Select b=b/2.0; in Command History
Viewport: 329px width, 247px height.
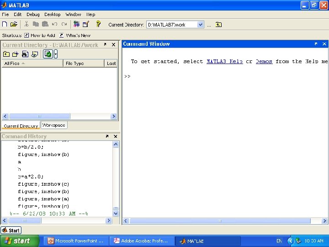[x=31, y=147]
